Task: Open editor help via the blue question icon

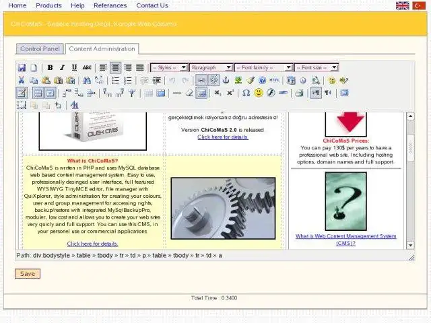Action: (262, 80)
